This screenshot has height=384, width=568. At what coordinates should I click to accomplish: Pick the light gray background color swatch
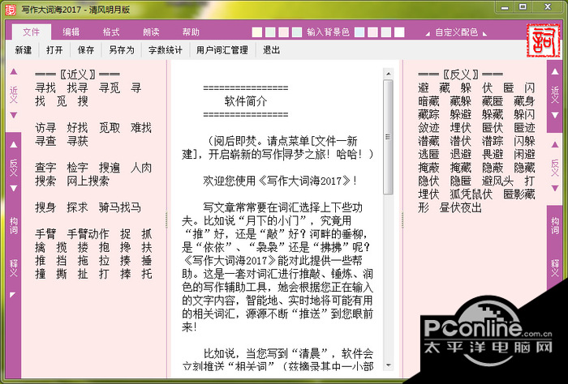coord(386,32)
